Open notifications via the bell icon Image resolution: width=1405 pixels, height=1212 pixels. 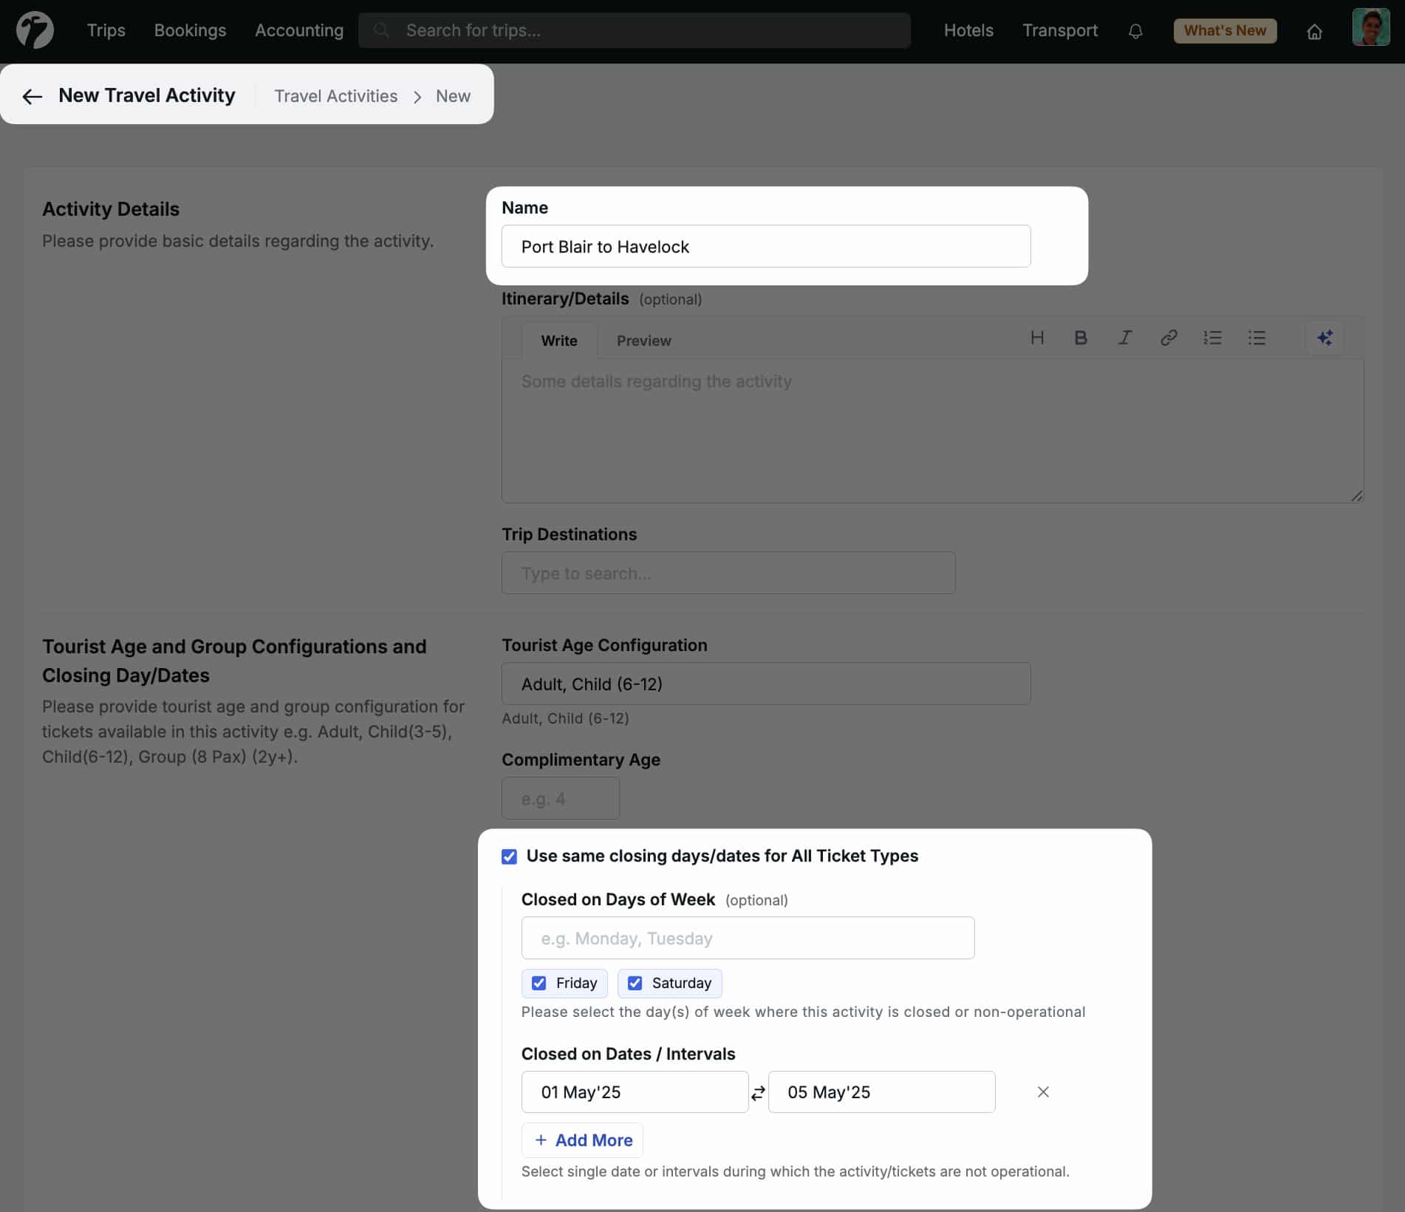tap(1135, 31)
